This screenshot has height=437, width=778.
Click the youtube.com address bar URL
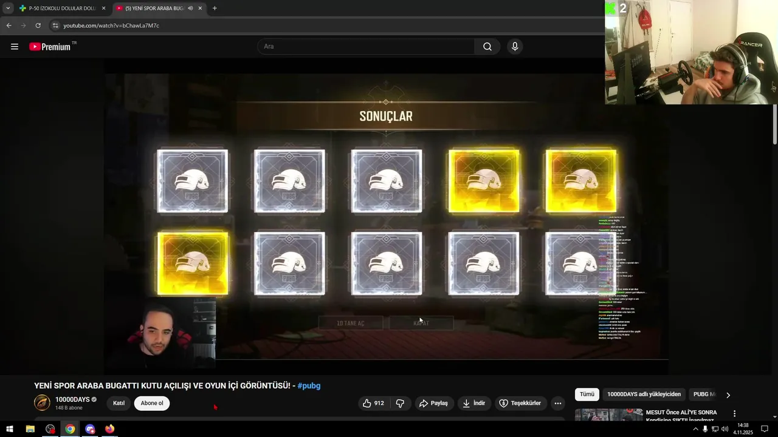(x=111, y=25)
